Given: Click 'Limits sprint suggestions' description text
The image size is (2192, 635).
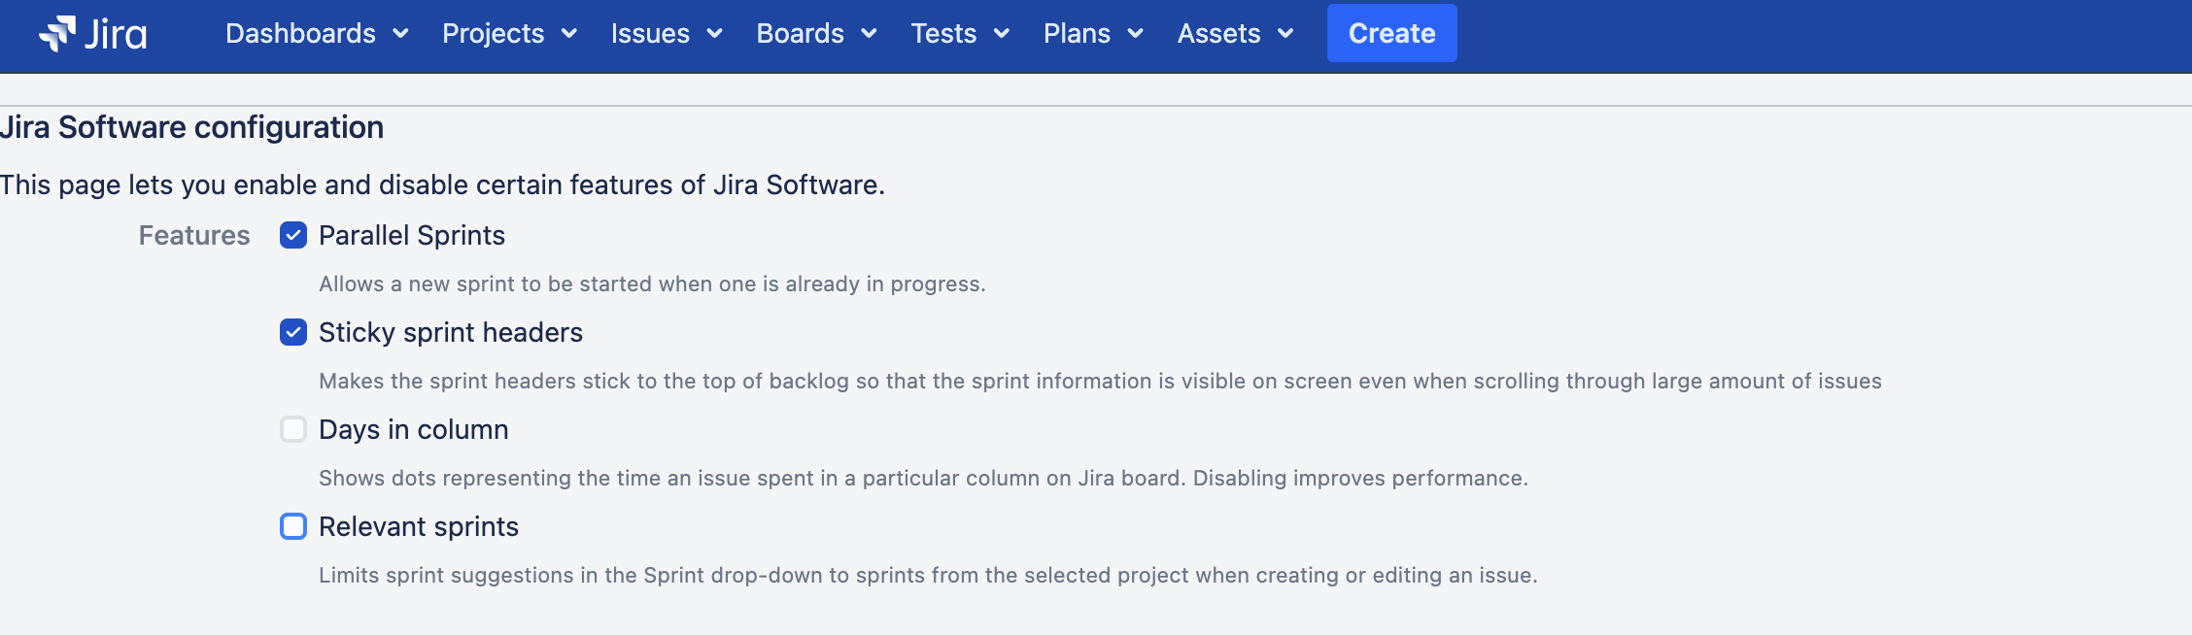Looking at the screenshot, I should pos(928,575).
